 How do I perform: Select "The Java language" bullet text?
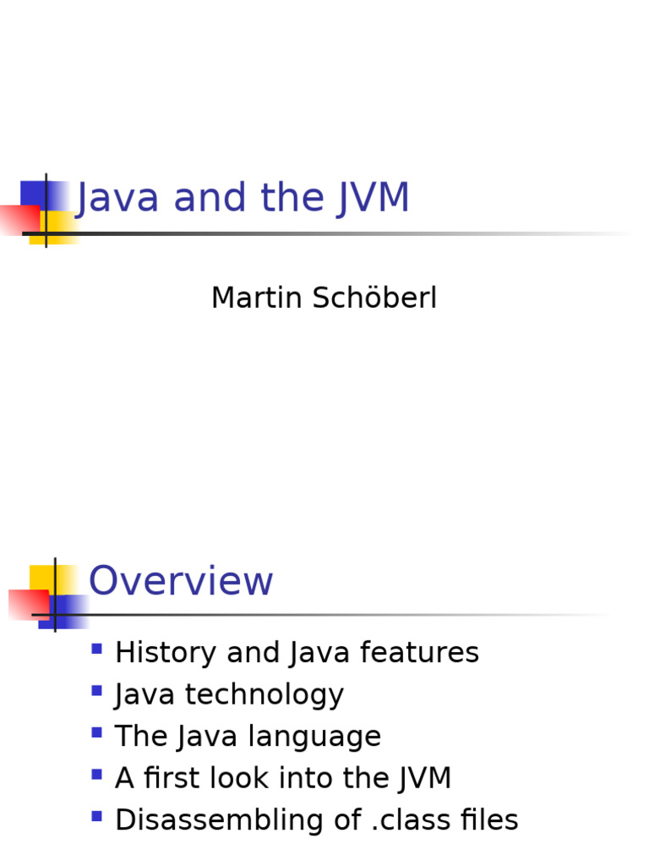pyautogui.click(x=248, y=737)
